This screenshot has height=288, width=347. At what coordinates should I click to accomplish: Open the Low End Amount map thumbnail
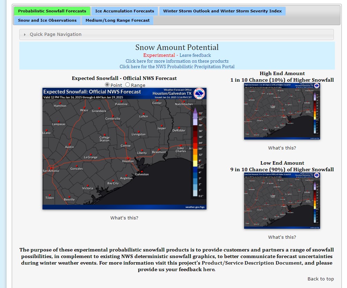pos(282,200)
